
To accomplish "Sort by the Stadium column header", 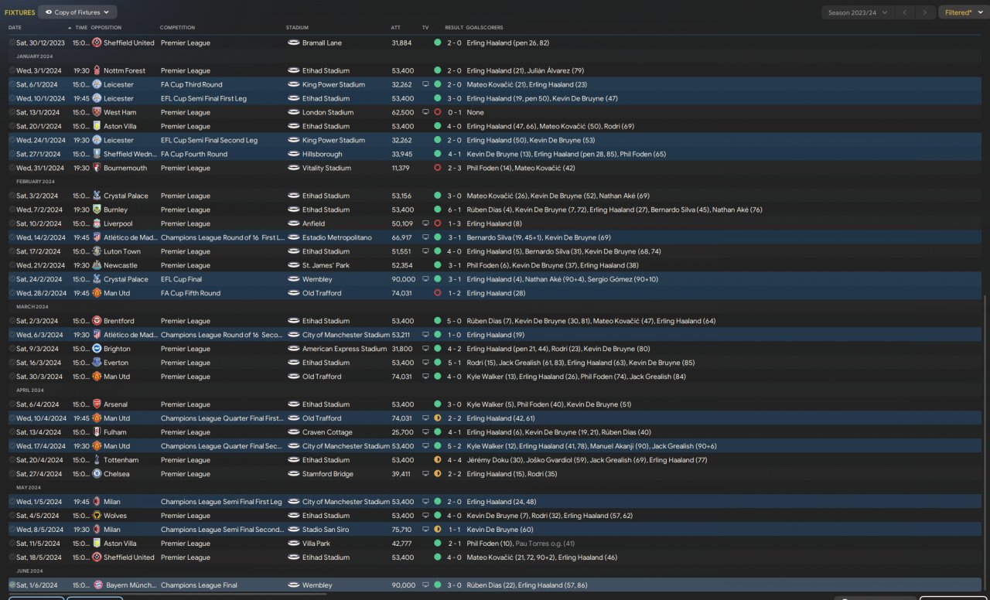I will (296, 28).
